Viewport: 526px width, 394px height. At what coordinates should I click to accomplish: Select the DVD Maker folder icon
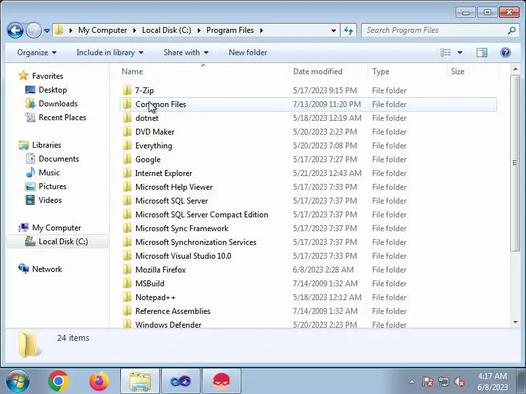(x=127, y=132)
